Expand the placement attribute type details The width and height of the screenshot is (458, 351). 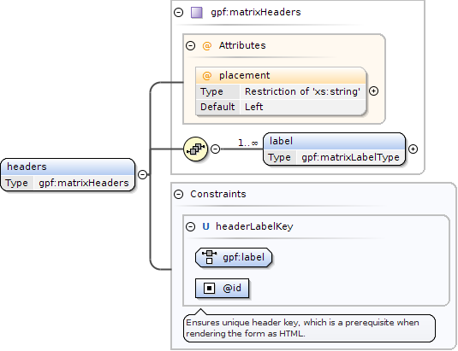pos(373,91)
